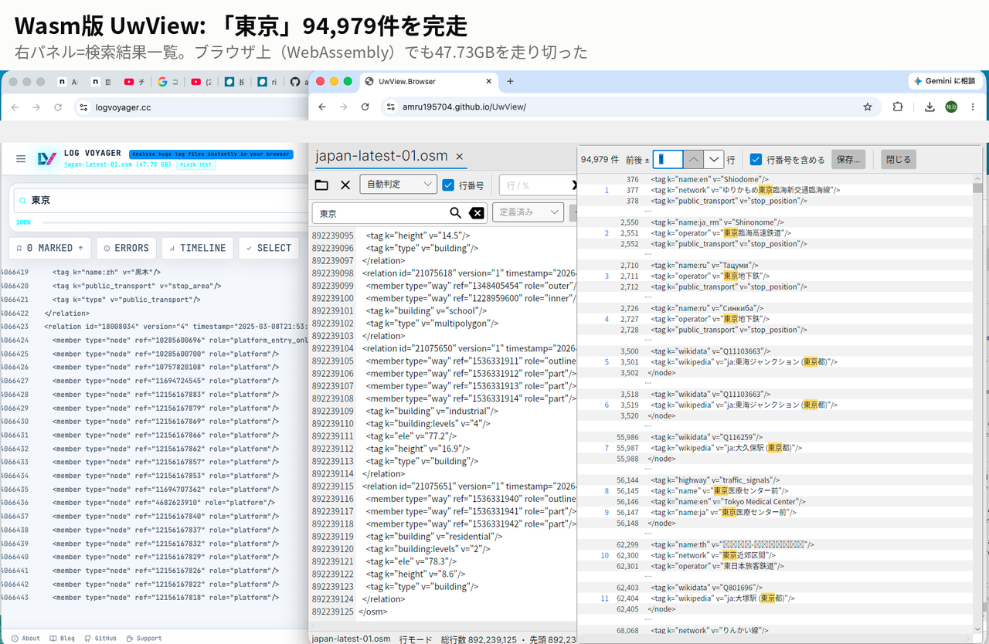Viewport: 989px width, 644px height.
Task: Open the Blog link in footer
Action: [63, 638]
